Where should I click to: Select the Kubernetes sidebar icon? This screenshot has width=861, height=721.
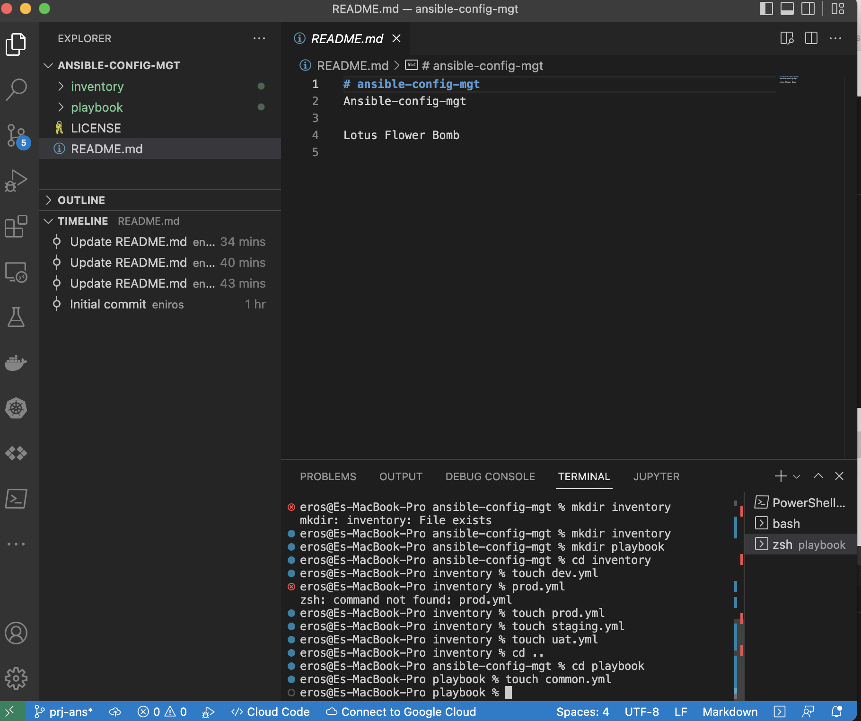coord(16,408)
